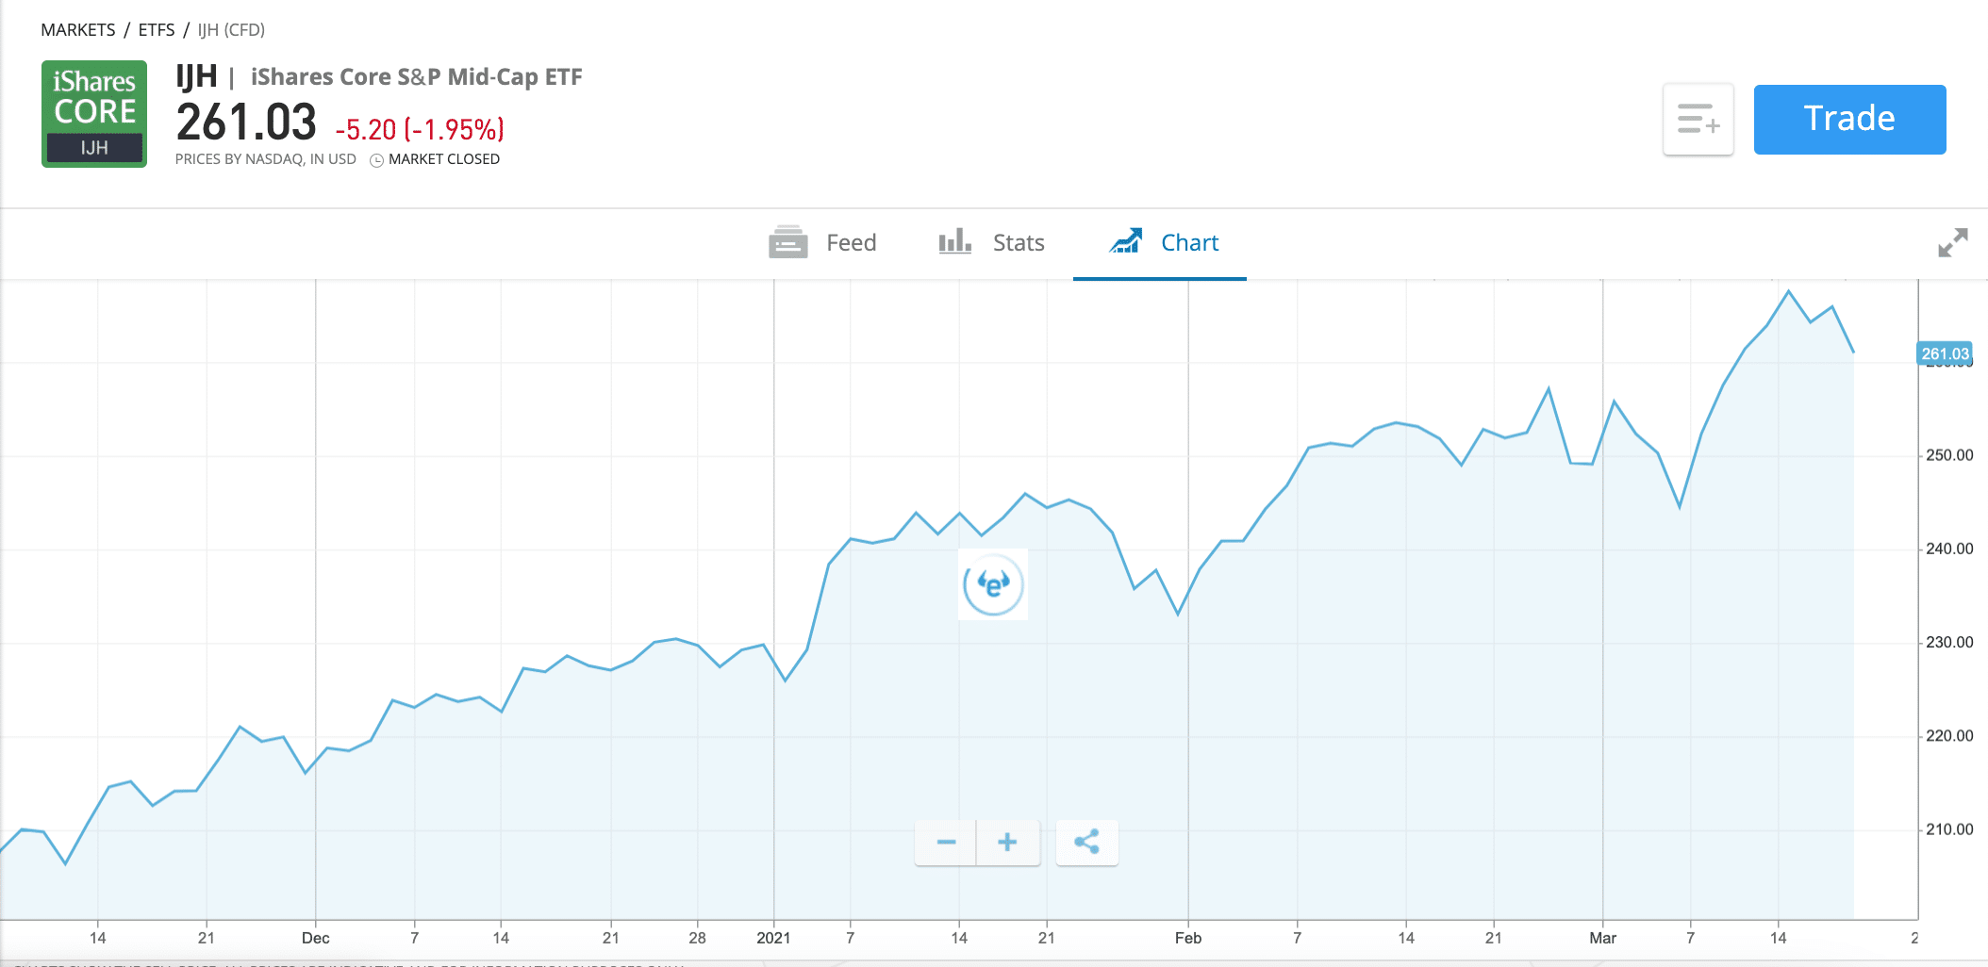Click the market closed clock icon
This screenshot has height=967, width=1988.
tap(376, 159)
